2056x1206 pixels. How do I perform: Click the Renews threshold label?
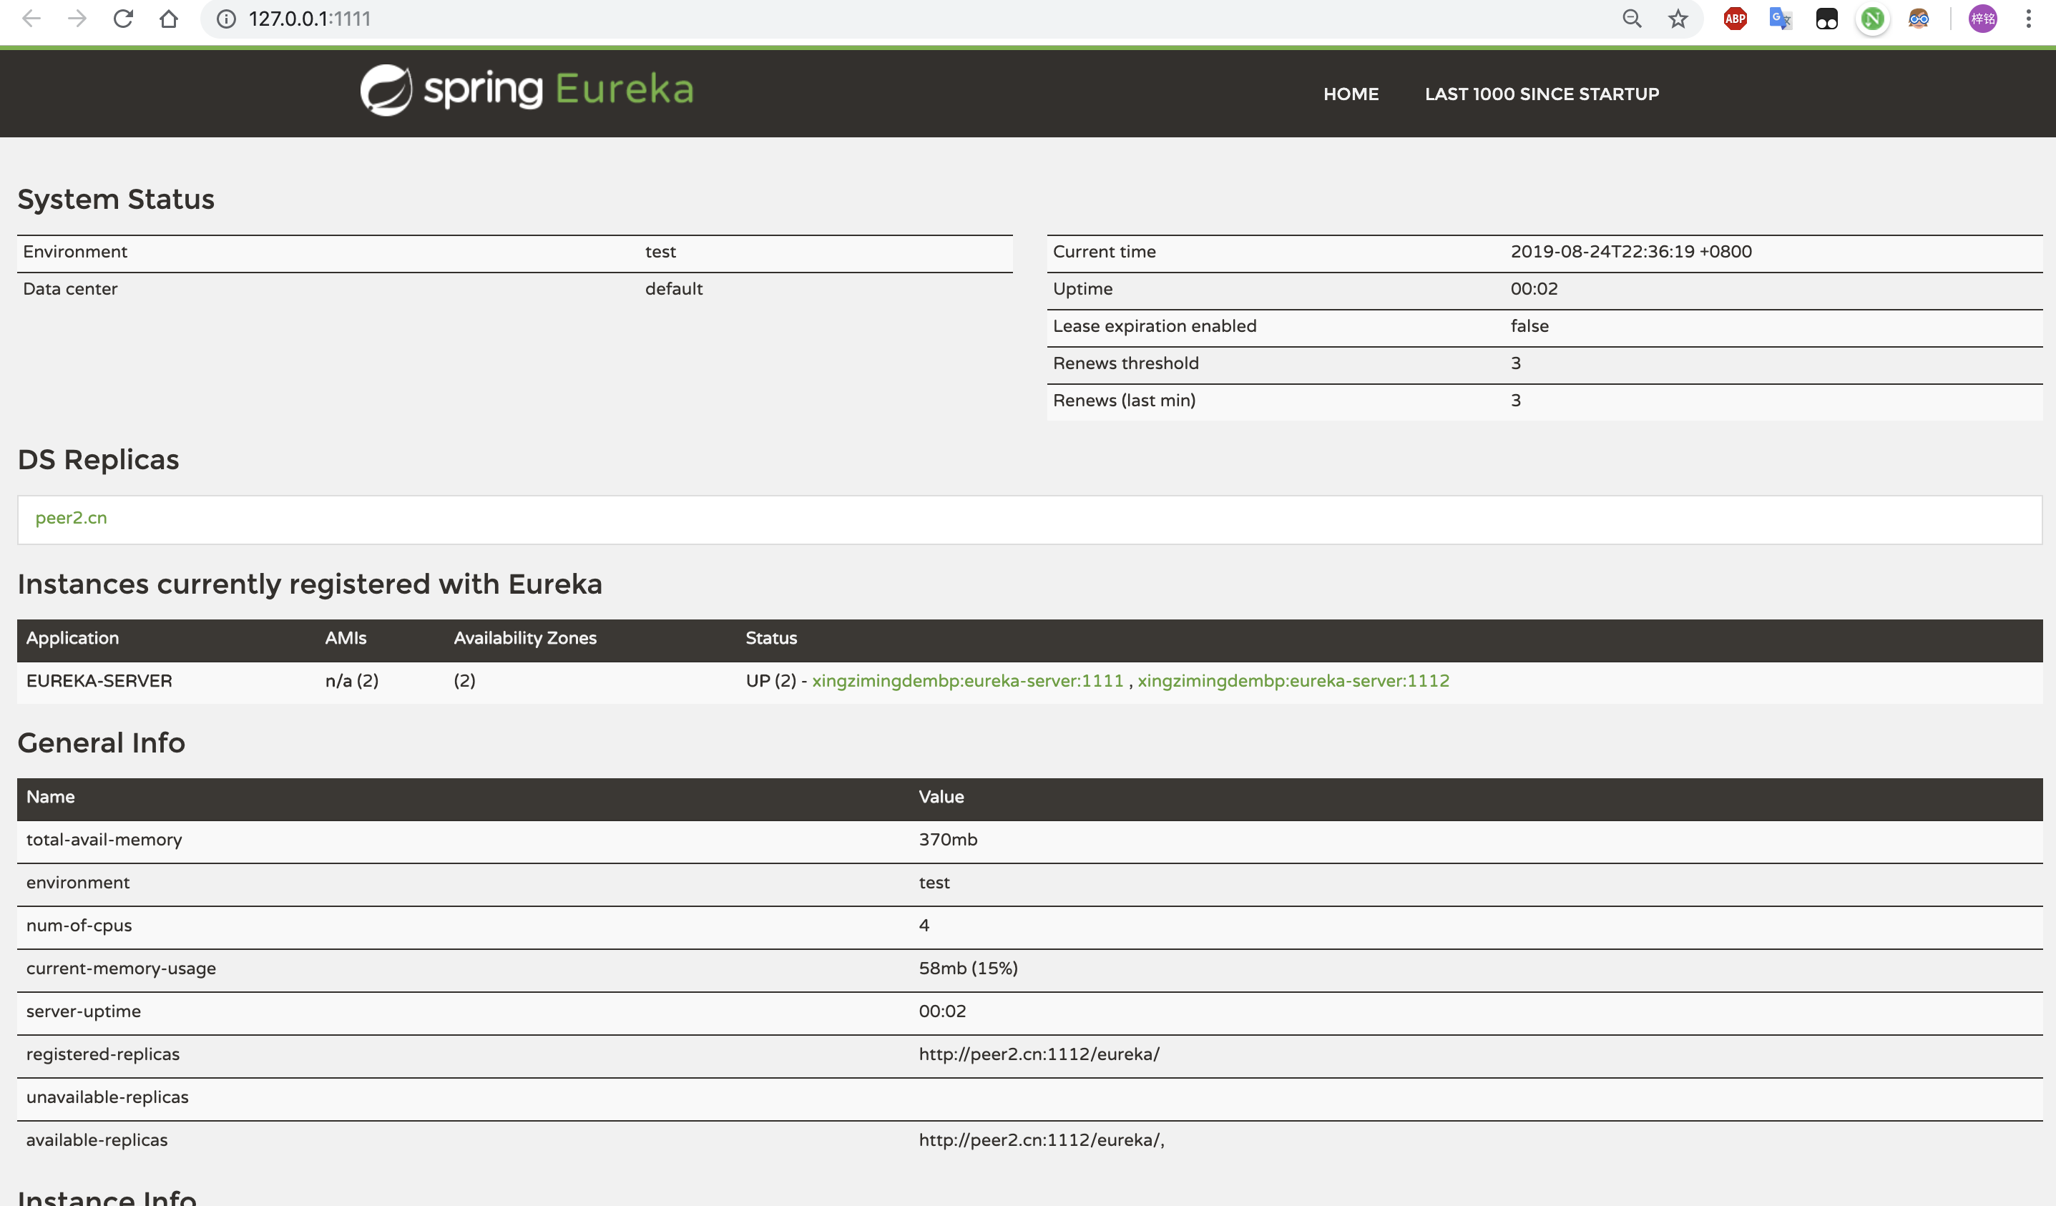click(x=1126, y=363)
